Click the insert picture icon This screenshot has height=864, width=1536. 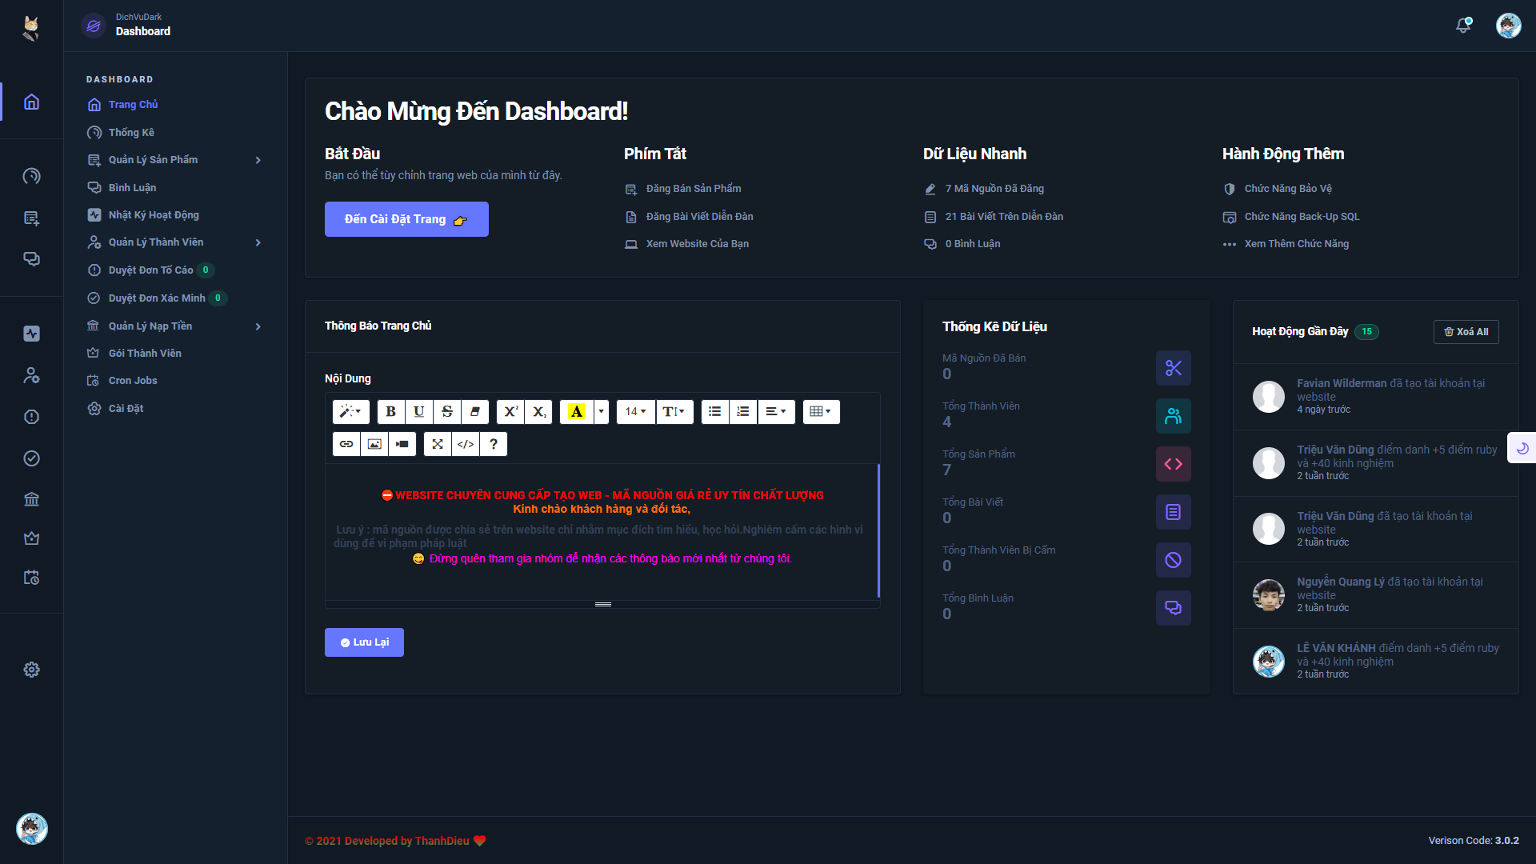(374, 444)
